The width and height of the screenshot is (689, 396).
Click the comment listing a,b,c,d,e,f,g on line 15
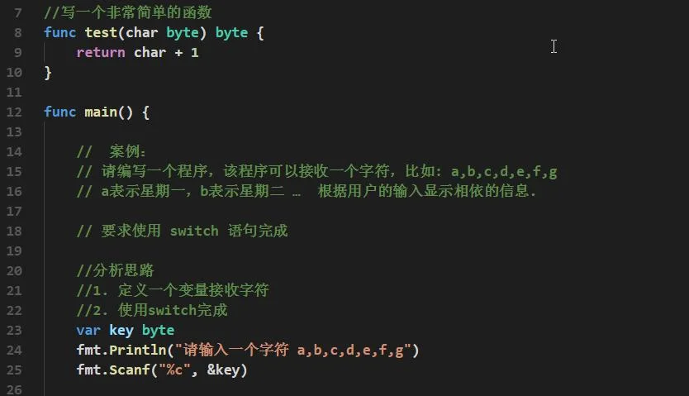pyautogui.click(x=316, y=171)
